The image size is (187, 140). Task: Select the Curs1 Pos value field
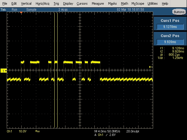pos(170,27)
